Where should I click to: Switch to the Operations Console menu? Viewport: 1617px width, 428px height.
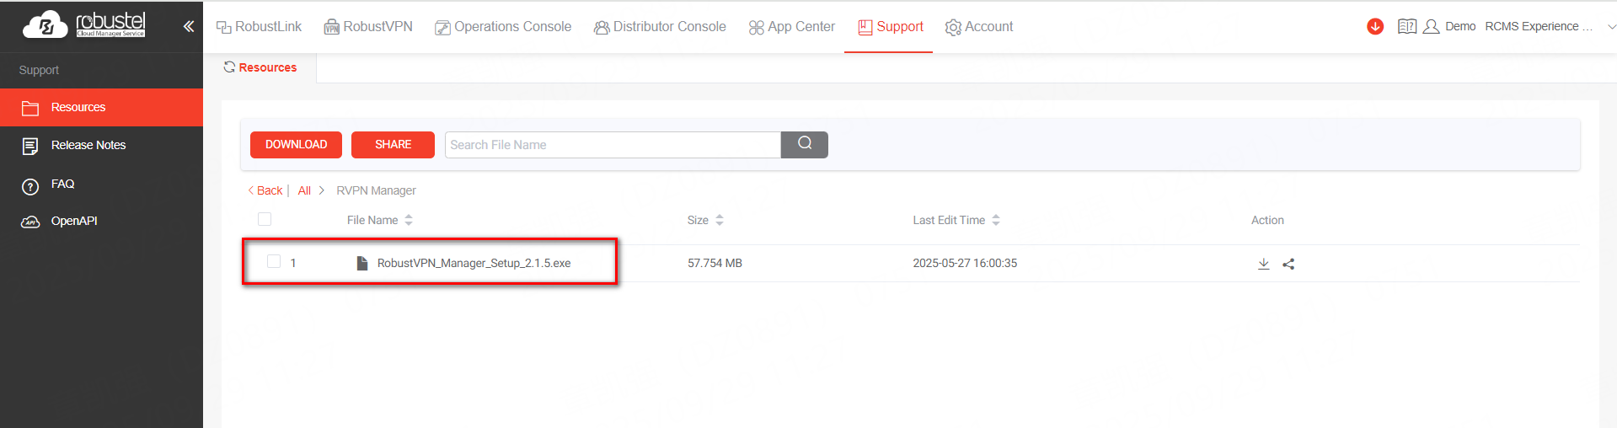tap(503, 26)
